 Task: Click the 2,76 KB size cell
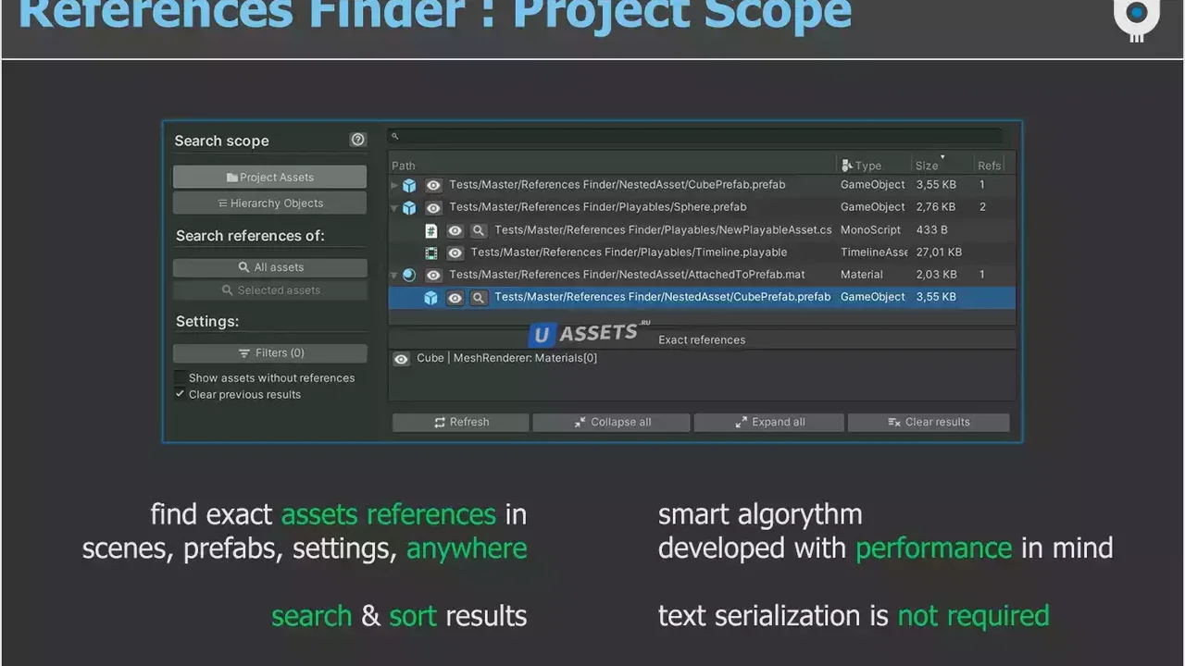936,207
